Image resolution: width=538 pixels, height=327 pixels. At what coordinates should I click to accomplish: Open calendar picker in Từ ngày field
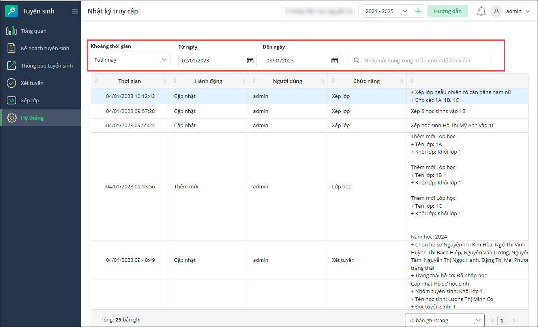pos(250,60)
